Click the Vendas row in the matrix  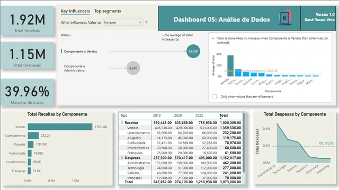[x=181, y=128]
